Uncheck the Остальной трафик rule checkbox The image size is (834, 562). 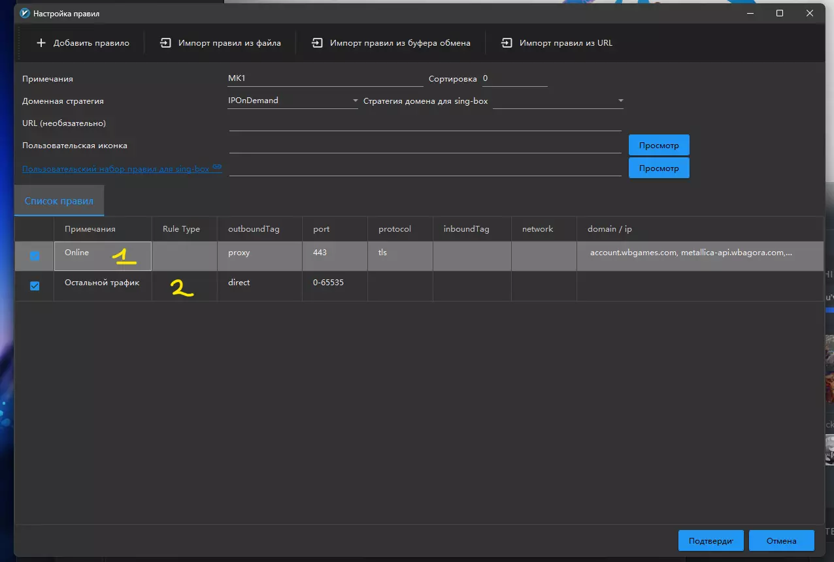pos(35,286)
